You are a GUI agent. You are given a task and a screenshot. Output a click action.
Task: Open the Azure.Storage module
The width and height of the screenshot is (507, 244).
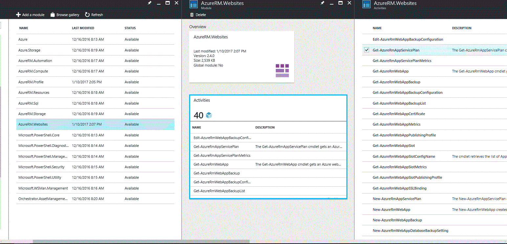(95, 50)
